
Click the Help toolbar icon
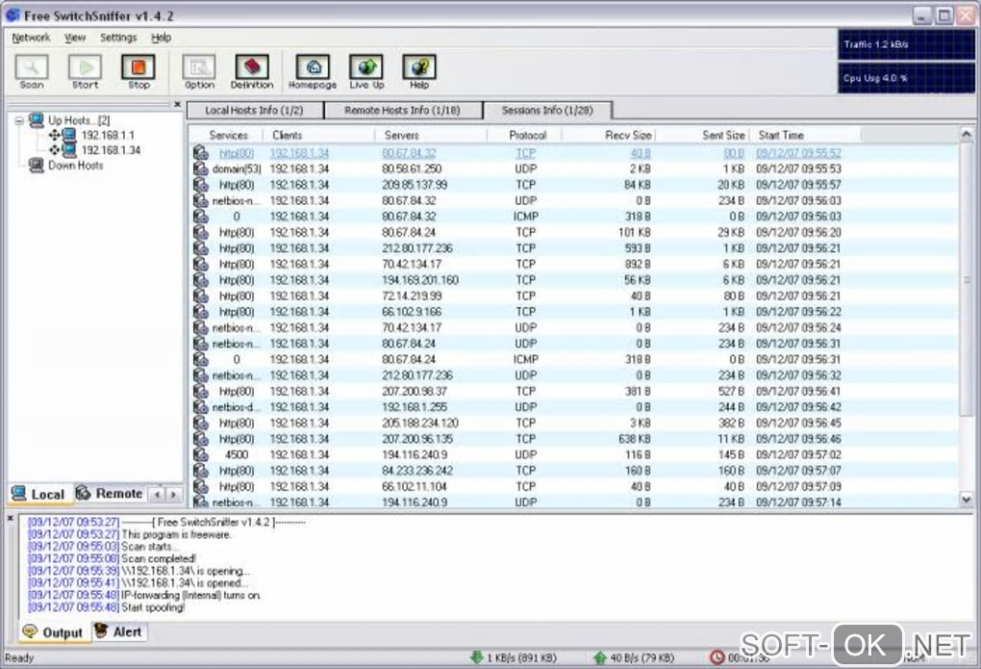(419, 71)
